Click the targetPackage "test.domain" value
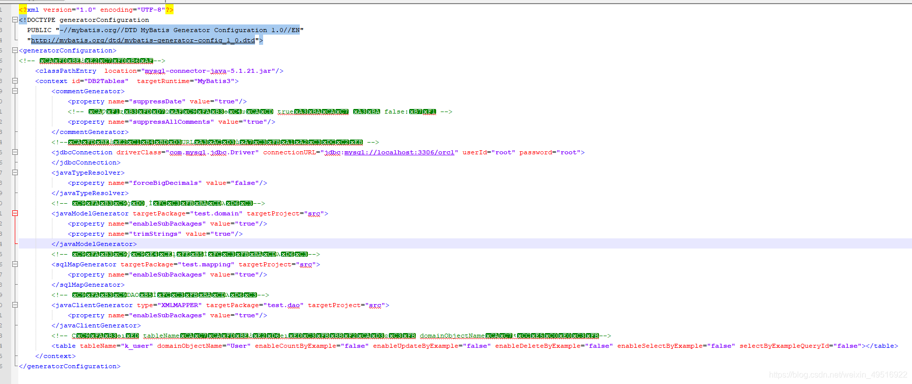The width and height of the screenshot is (912, 384). pyautogui.click(x=216, y=213)
